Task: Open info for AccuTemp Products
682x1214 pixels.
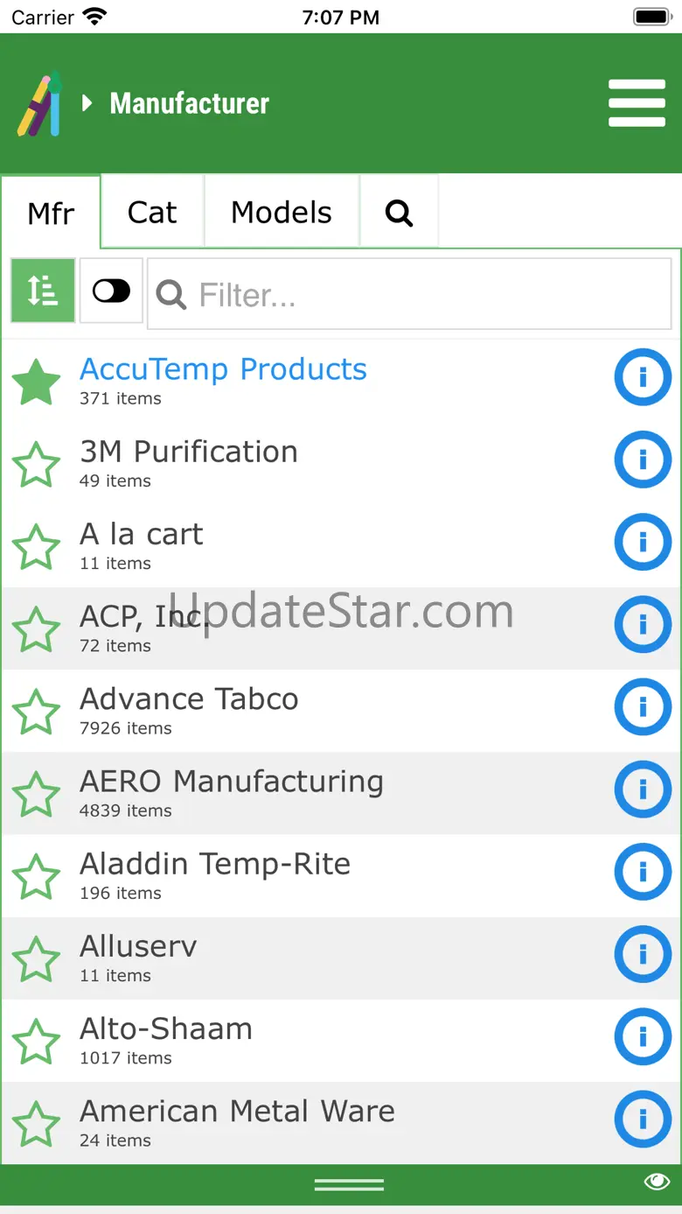Action: tap(643, 377)
